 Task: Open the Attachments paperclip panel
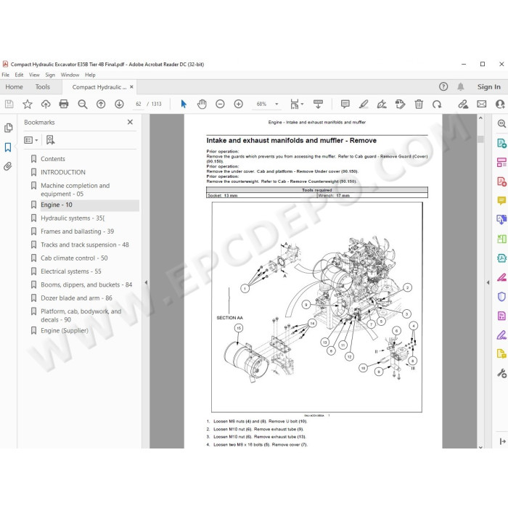[8, 166]
